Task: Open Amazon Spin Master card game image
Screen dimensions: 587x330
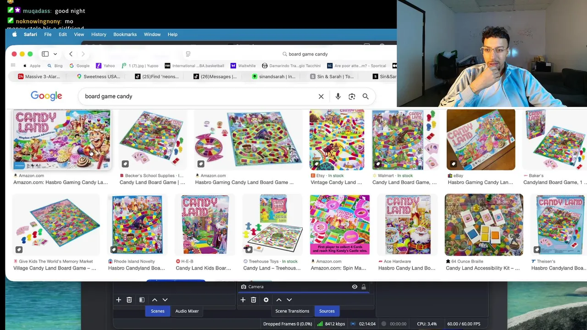Action: click(340, 225)
